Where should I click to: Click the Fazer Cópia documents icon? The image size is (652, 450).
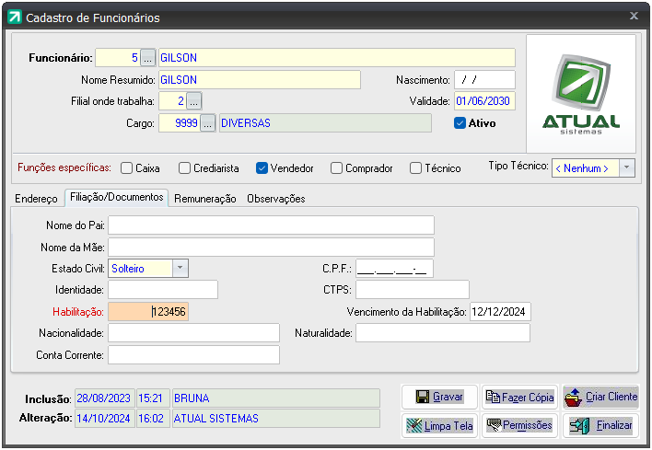pos(493,397)
